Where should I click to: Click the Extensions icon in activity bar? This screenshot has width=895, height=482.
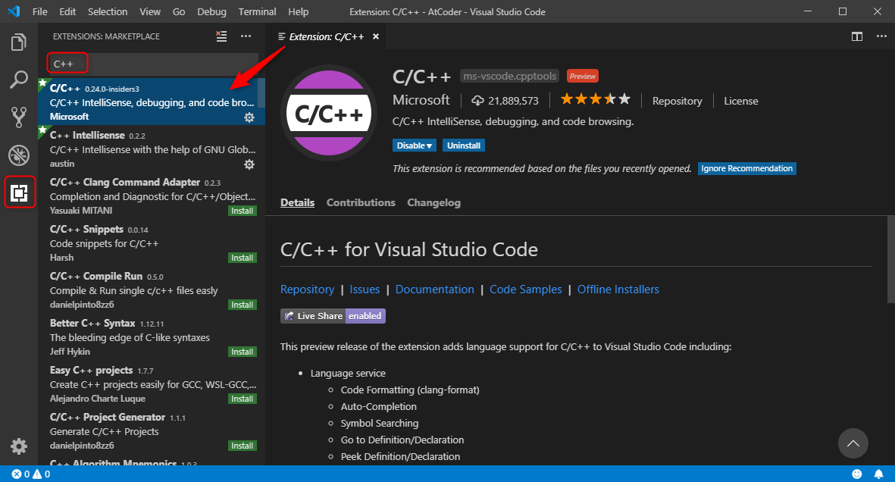point(19,193)
